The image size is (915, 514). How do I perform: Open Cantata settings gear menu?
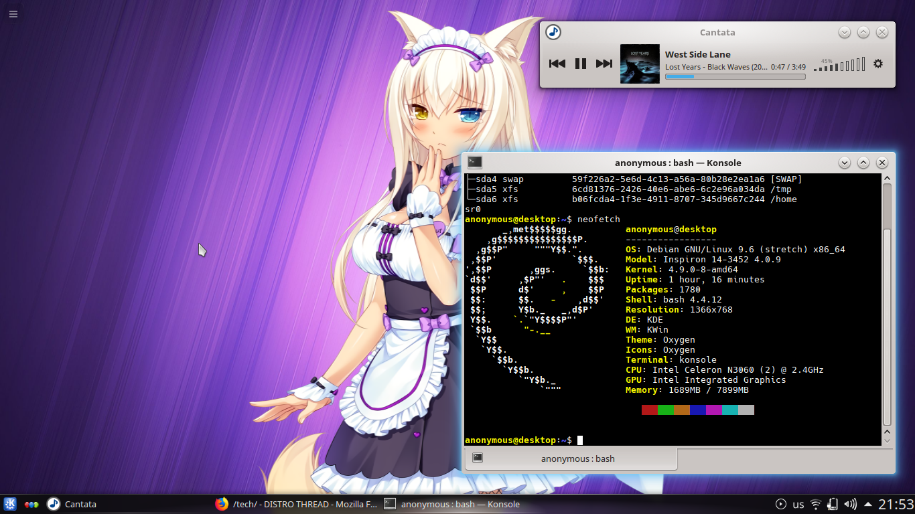[x=878, y=64]
